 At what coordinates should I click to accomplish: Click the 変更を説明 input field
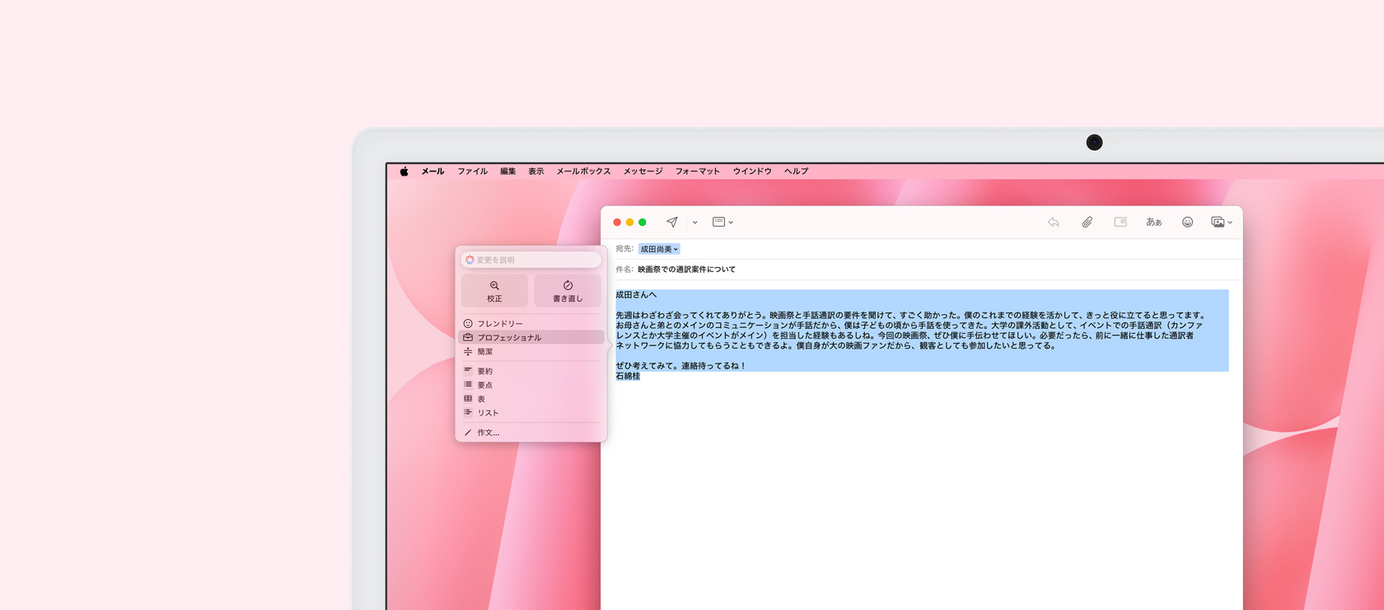[535, 260]
